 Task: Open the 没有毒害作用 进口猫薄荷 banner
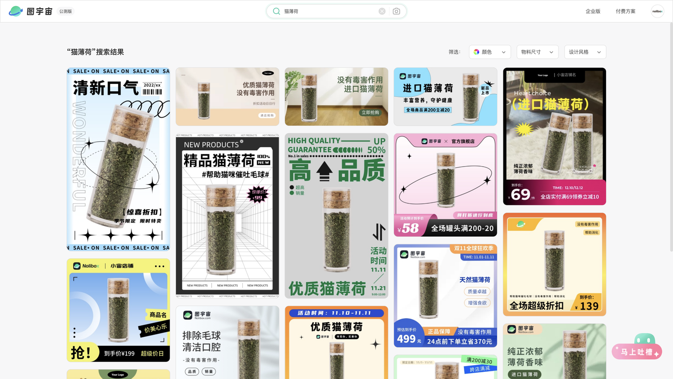pos(336,97)
